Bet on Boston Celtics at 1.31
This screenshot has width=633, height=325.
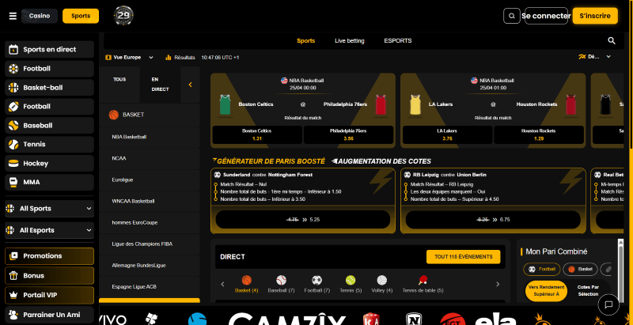pos(257,134)
